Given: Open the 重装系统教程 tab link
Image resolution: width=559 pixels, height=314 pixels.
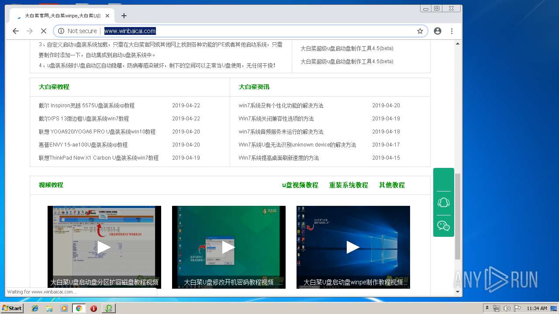Looking at the screenshot, I should pyautogui.click(x=349, y=185).
